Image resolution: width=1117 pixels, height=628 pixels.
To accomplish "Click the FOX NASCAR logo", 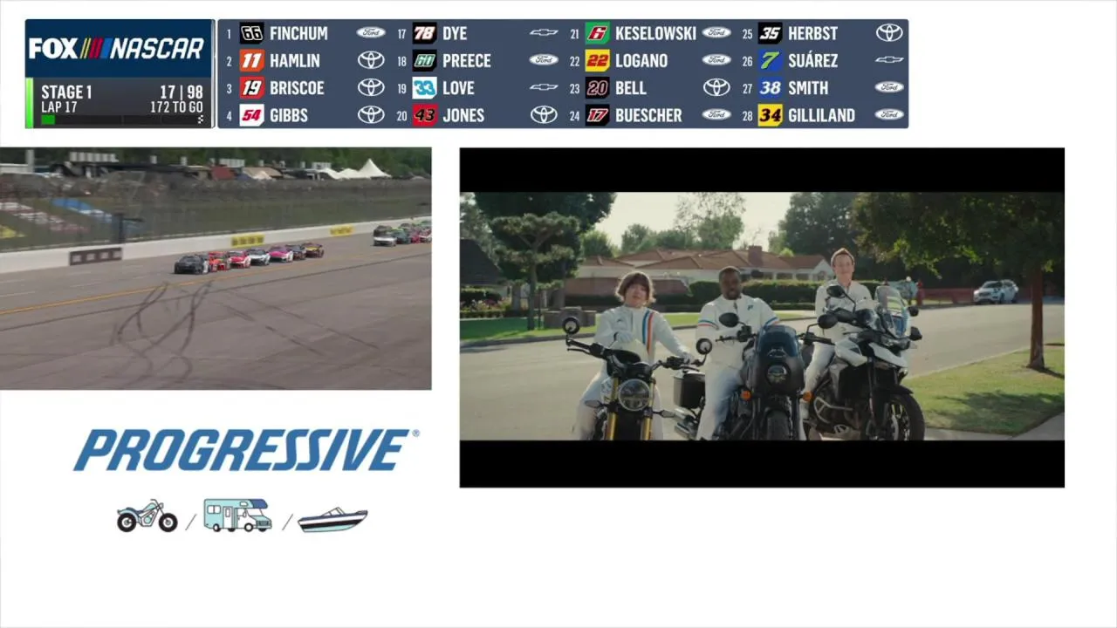I will [116, 49].
